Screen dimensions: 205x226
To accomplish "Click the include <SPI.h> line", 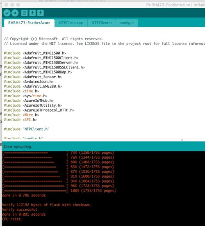I will click(20, 120).
